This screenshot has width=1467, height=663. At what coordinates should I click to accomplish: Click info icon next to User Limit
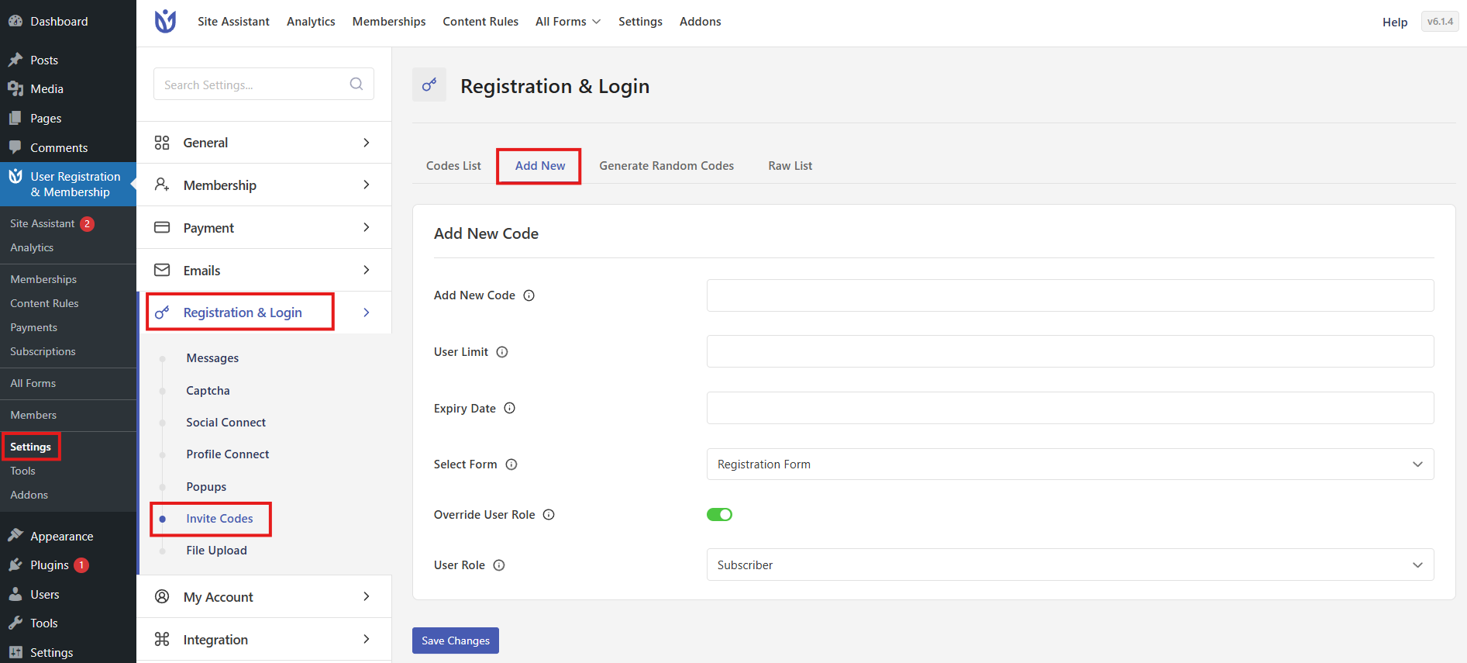(502, 352)
